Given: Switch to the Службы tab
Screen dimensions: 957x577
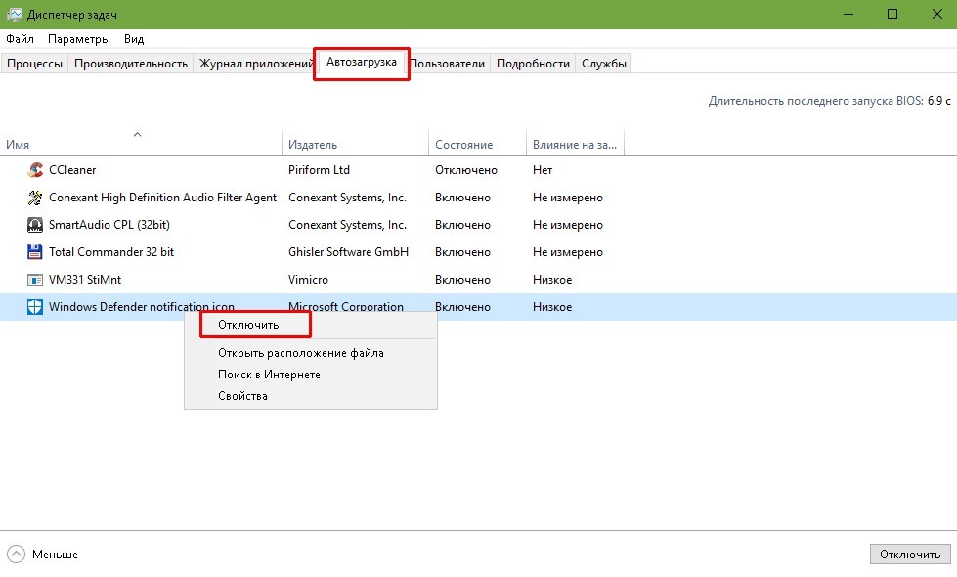Looking at the screenshot, I should pyautogui.click(x=603, y=64).
